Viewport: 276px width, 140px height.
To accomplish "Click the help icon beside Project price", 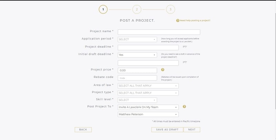I will click(162, 70).
